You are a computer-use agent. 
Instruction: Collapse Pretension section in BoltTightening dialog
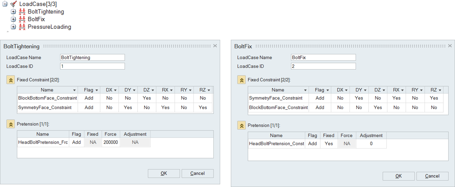tap(11, 124)
